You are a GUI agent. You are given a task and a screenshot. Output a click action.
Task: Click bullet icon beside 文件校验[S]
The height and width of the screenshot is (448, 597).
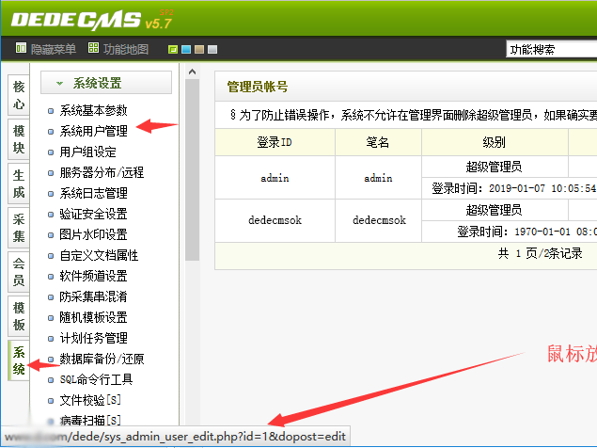pyautogui.click(x=51, y=401)
